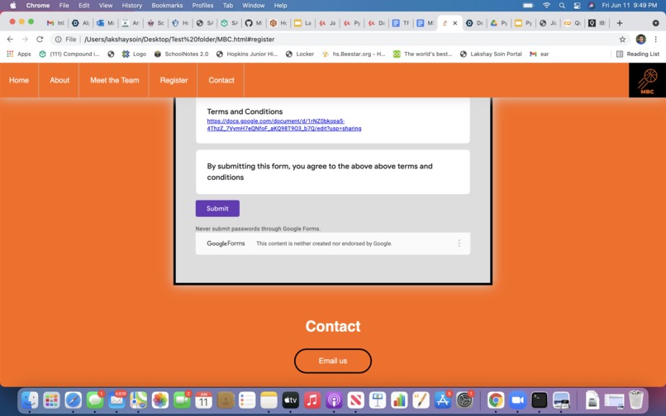Open Photos from the Dock
This screenshot has height=416, width=666.
(160, 399)
